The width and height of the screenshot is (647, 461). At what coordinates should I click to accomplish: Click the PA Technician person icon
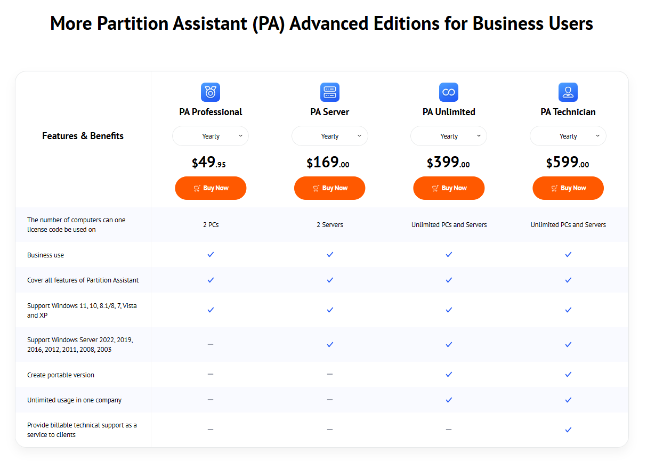(x=568, y=92)
